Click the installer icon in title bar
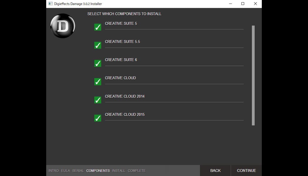This screenshot has height=176, width=308. [51, 4]
